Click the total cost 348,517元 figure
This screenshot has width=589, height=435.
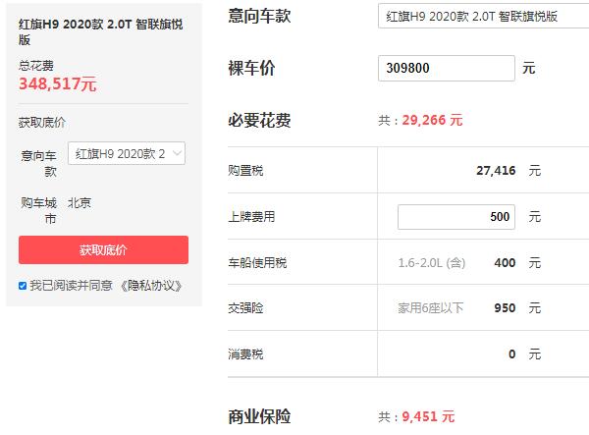[x=58, y=84]
